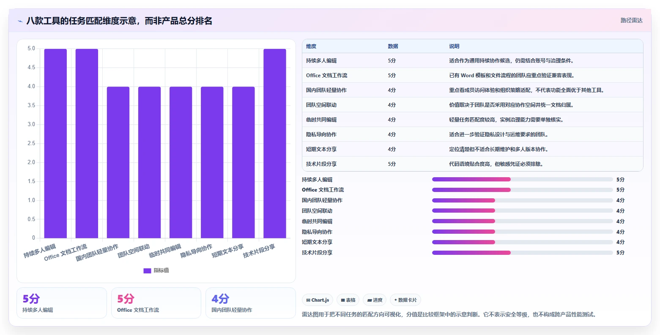Click the 路径雷达 label in header
Viewport: 660px width, 335px height.
(x=631, y=20)
